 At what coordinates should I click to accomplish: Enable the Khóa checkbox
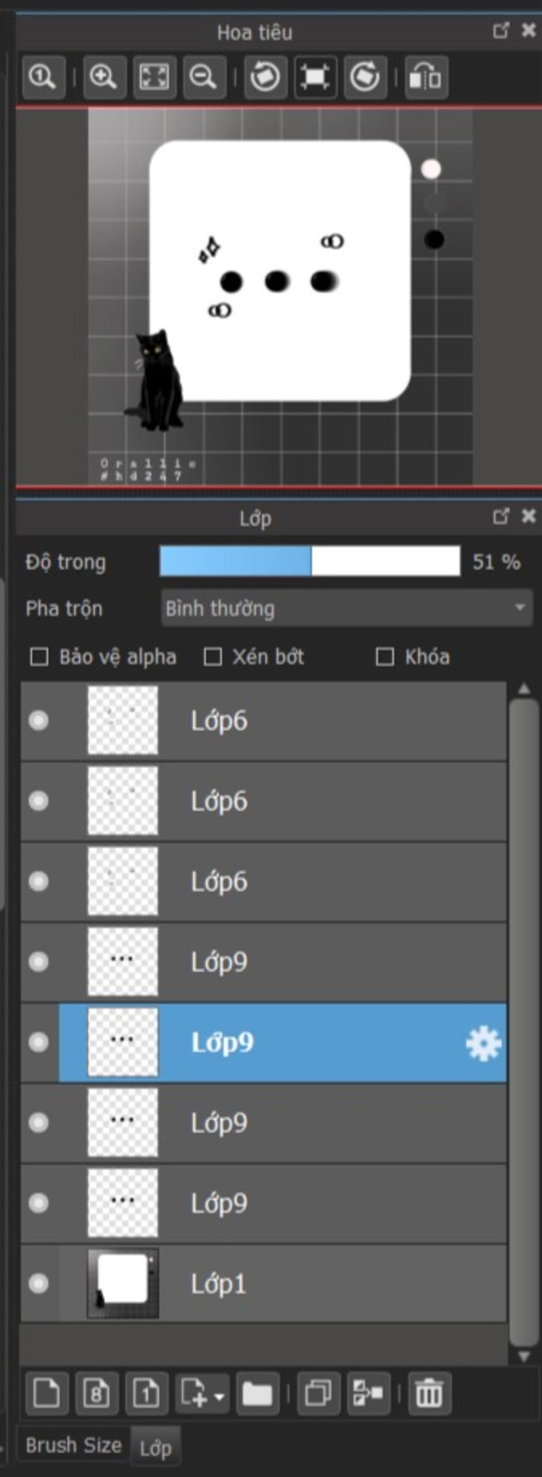click(x=384, y=657)
